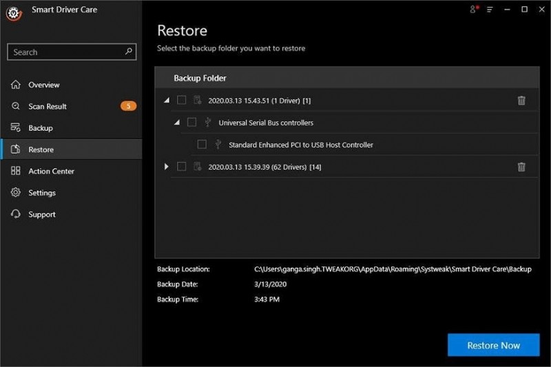Click the backup file icon for 15.39.39 entry
Screen dimensions: 551x367
[198, 167]
